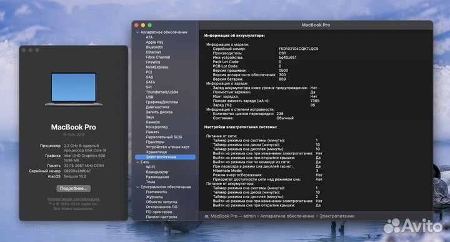Select Журналы in the sidebar
450x242 pixels.
point(154,197)
